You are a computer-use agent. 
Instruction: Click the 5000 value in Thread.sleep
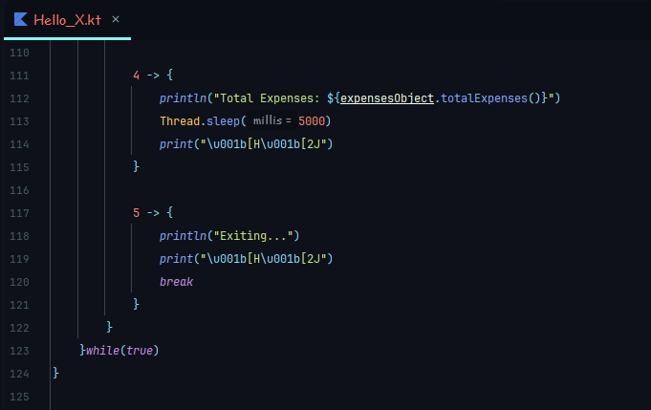click(x=312, y=121)
